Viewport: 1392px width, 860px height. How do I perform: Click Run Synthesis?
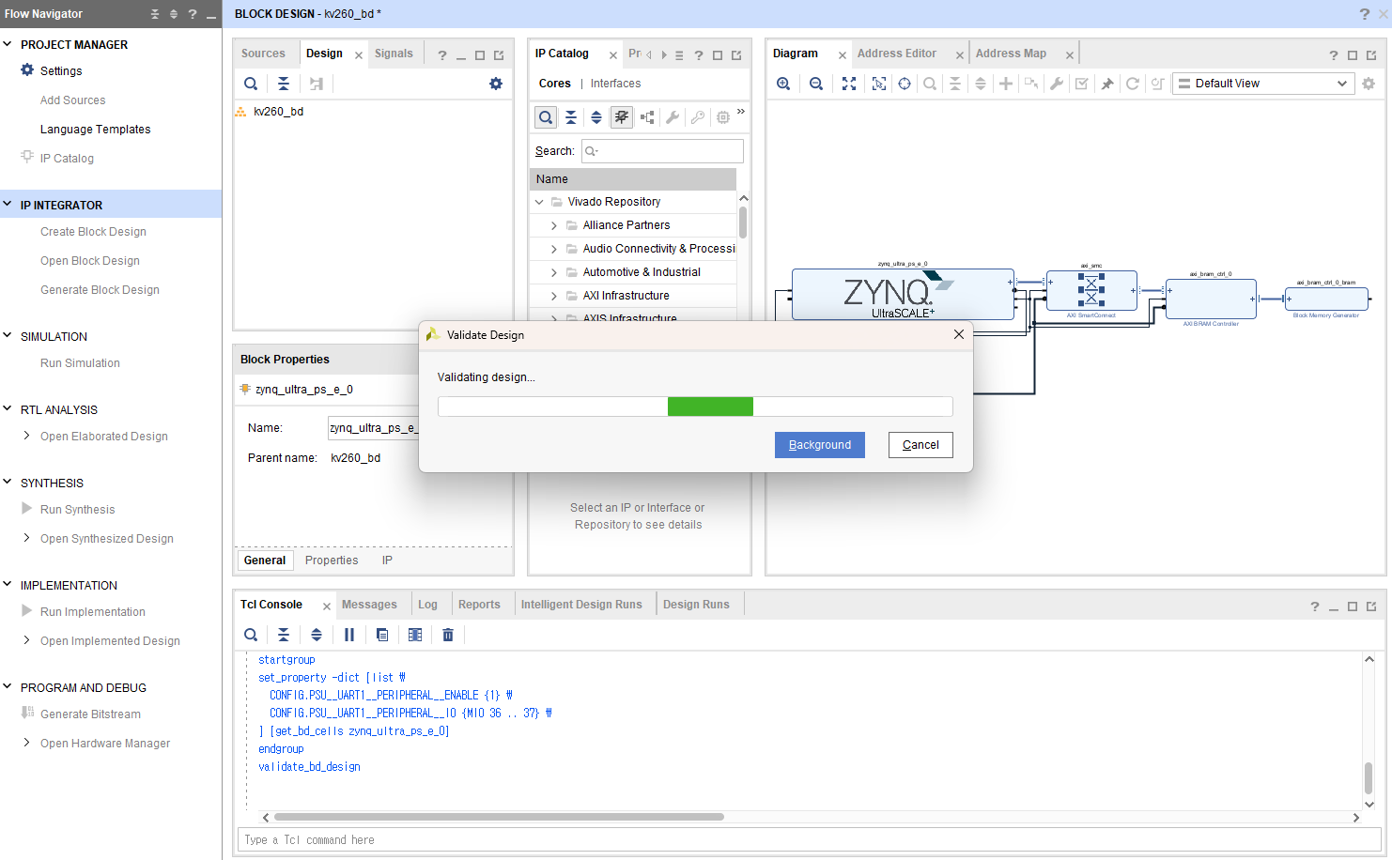[77, 510]
